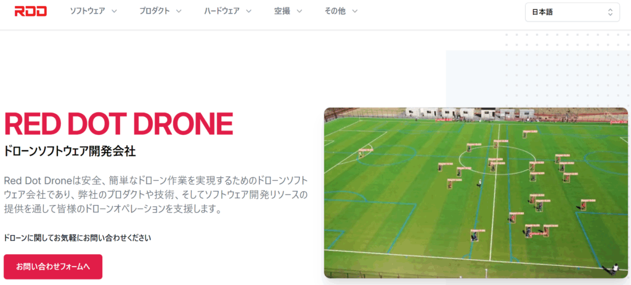Click the RED DOT DRONE heading
Image resolution: width=631 pixels, height=285 pixels.
119,124
